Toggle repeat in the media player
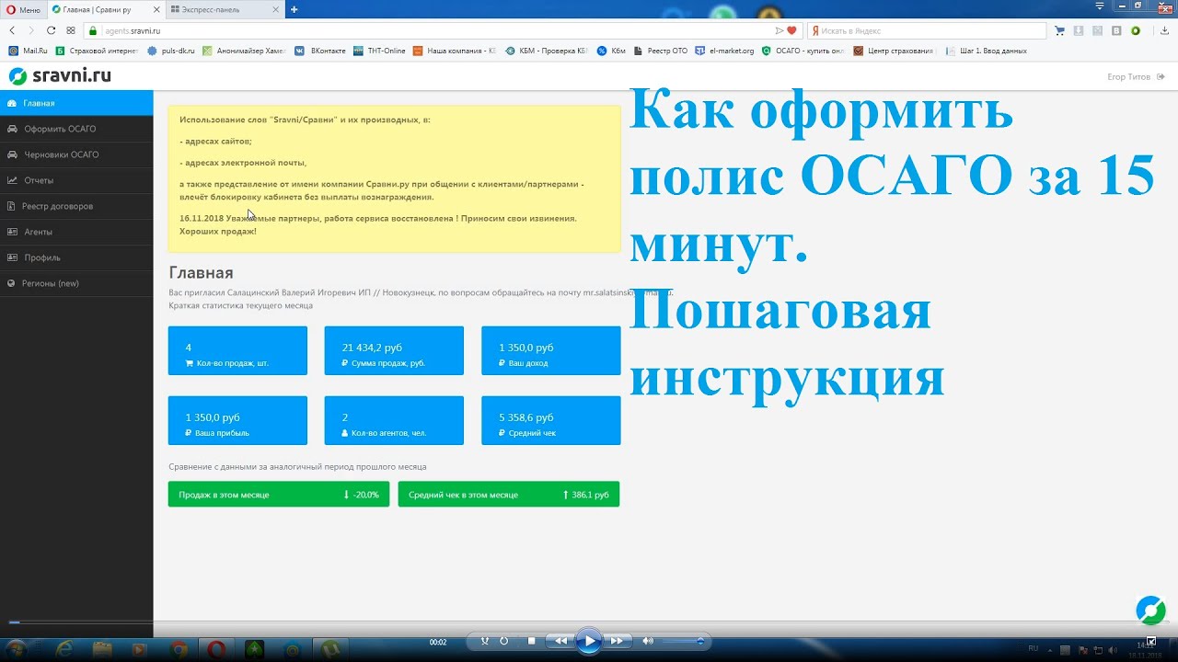This screenshot has width=1178, height=662. pos(503,641)
